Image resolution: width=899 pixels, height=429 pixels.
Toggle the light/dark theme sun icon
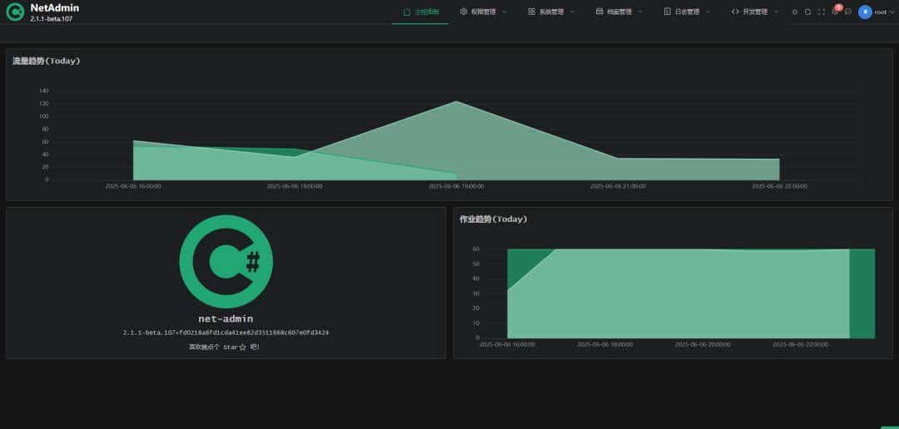pyautogui.click(x=794, y=12)
